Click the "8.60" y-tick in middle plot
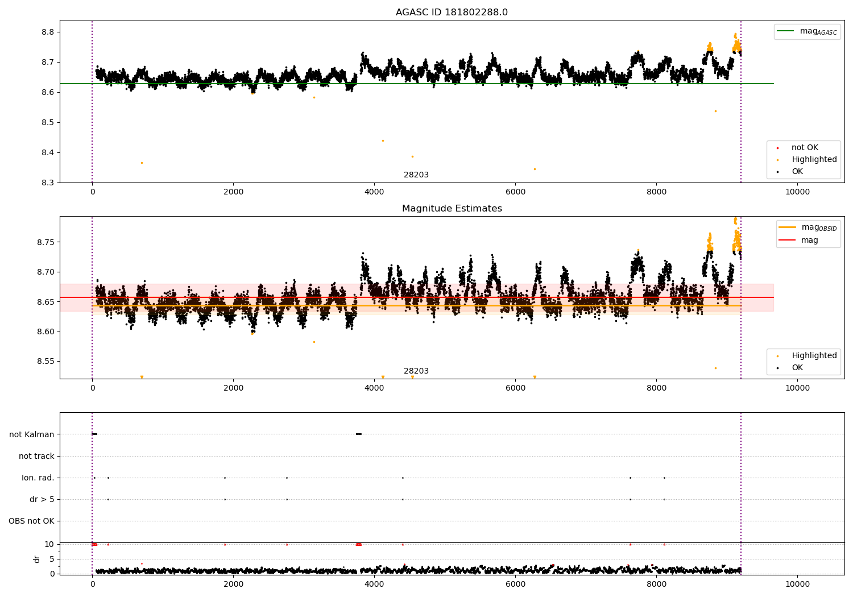853x597 pixels. [45, 332]
